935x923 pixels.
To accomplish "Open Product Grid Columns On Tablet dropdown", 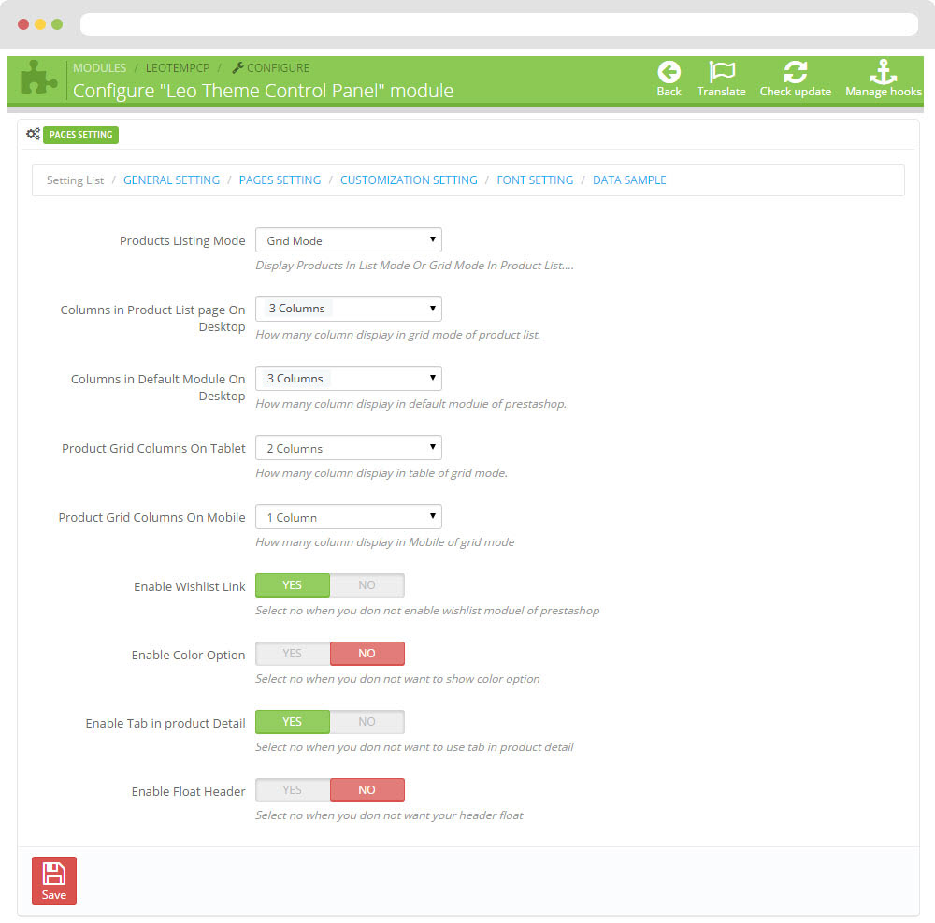I will [x=348, y=448].
